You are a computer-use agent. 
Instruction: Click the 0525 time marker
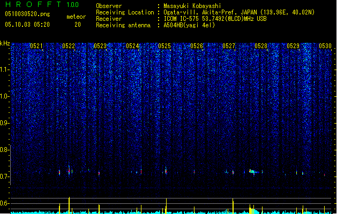click(164, 46)
